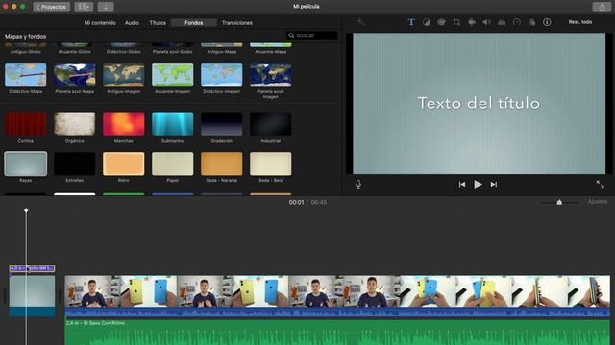Select the Planeta azul-Imagen background
615x345 pixels.
click(x=271, y=75)
